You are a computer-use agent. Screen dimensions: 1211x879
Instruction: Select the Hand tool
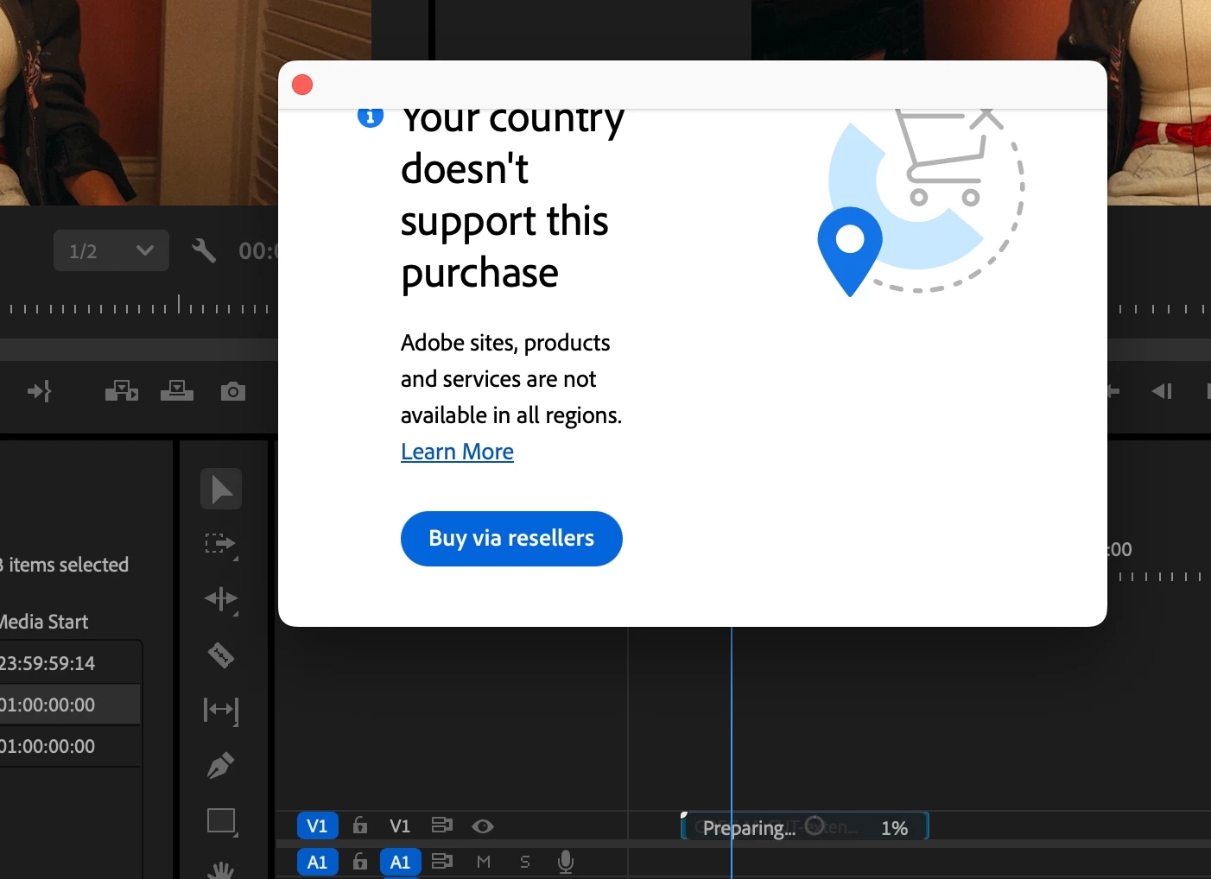(221, 870)
